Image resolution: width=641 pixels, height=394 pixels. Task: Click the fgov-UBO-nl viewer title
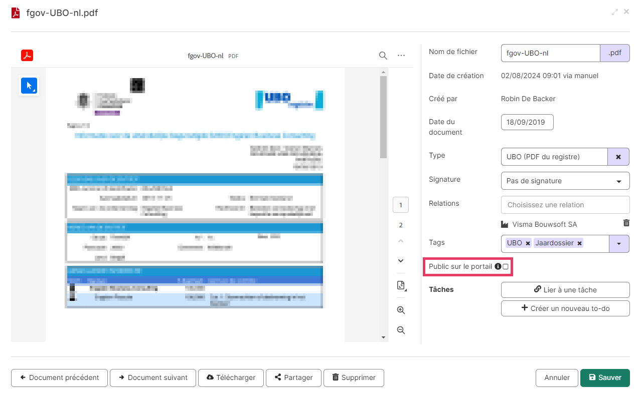[205, 56]
